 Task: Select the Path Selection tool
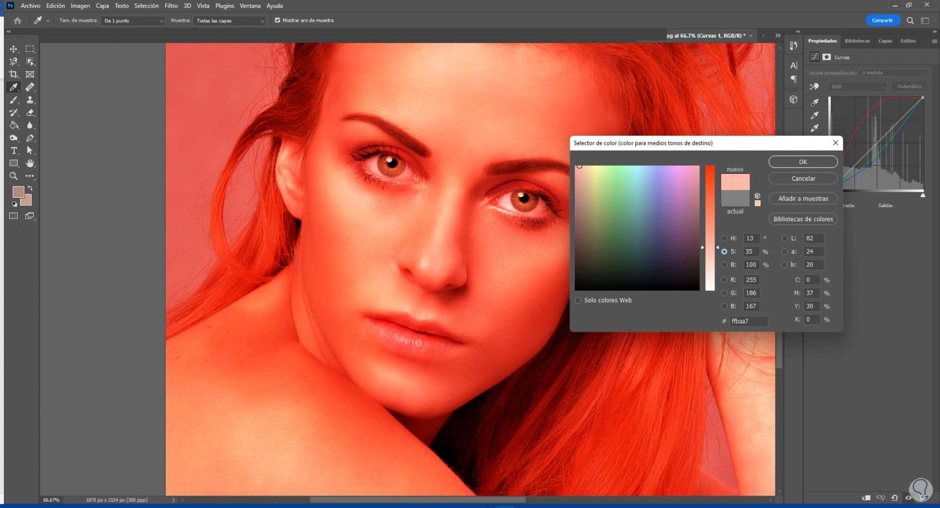[x=30, y=151]
